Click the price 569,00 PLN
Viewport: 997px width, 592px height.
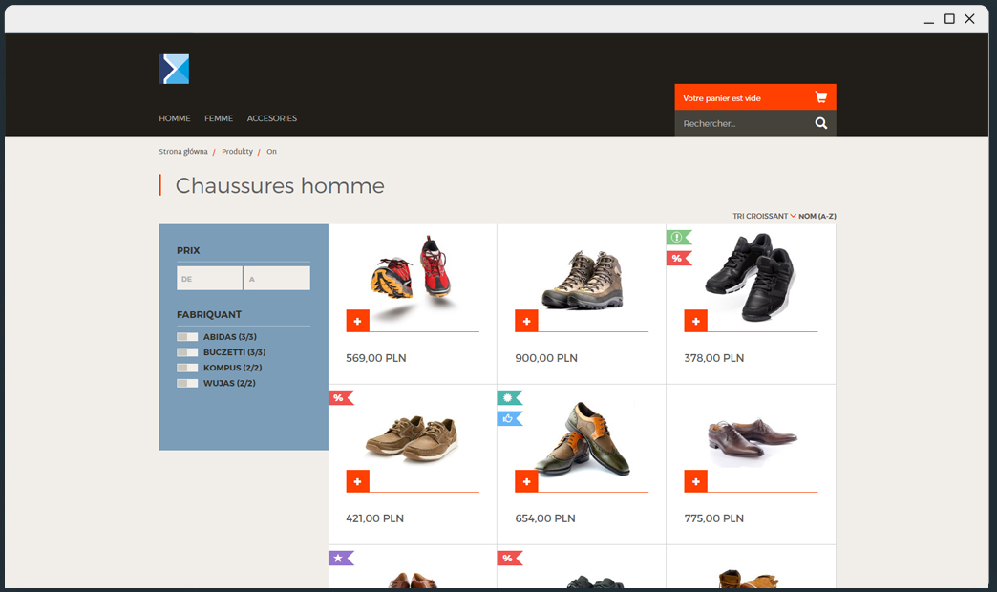coord(375,358)
